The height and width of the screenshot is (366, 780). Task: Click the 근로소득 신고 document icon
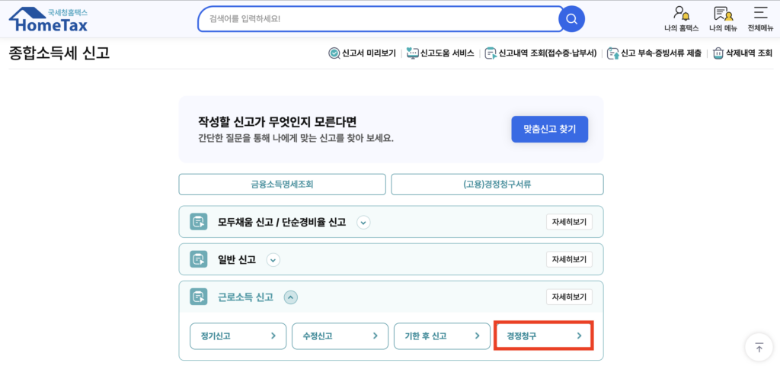198,297
